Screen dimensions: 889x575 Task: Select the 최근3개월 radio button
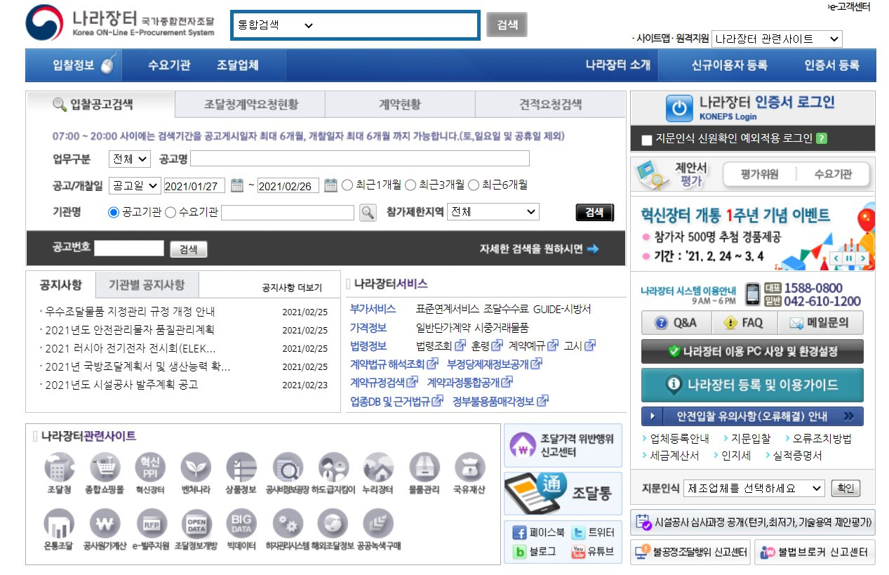pyautogui.click(x=410, y=185)
